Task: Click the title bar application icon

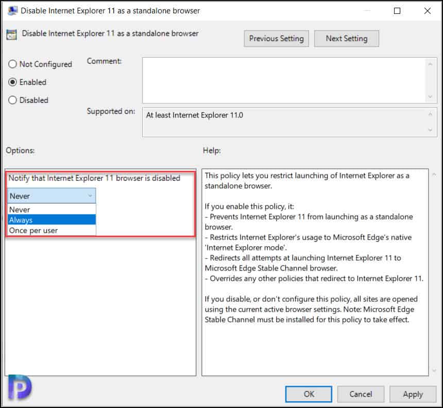Action: tap(12, 11)
